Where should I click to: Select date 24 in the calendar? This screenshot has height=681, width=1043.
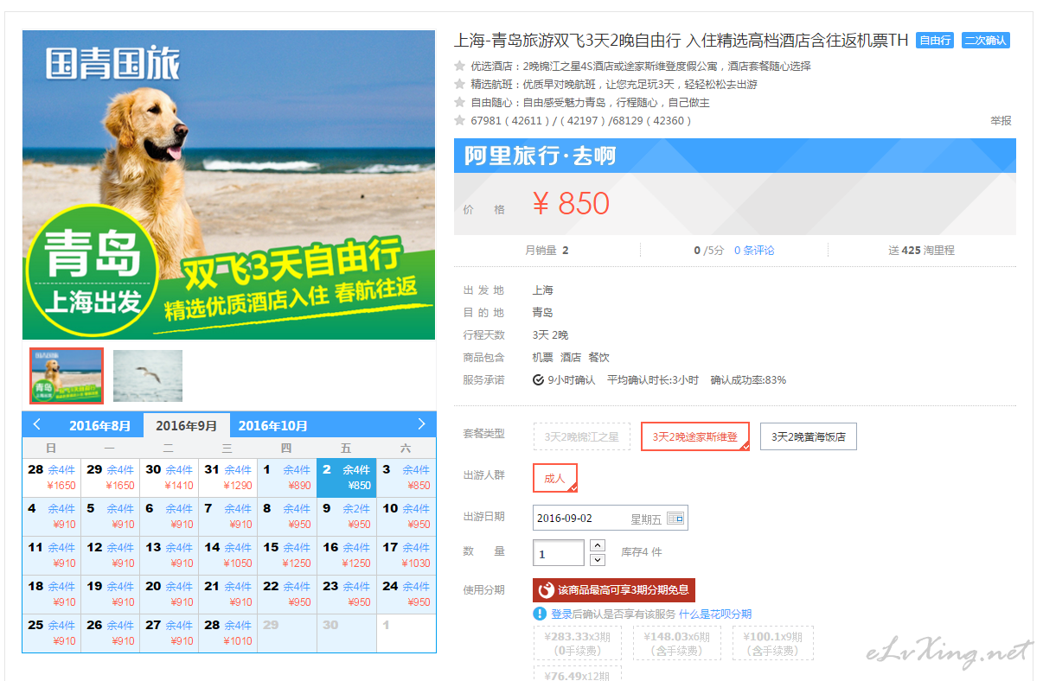tap(406, 594)
